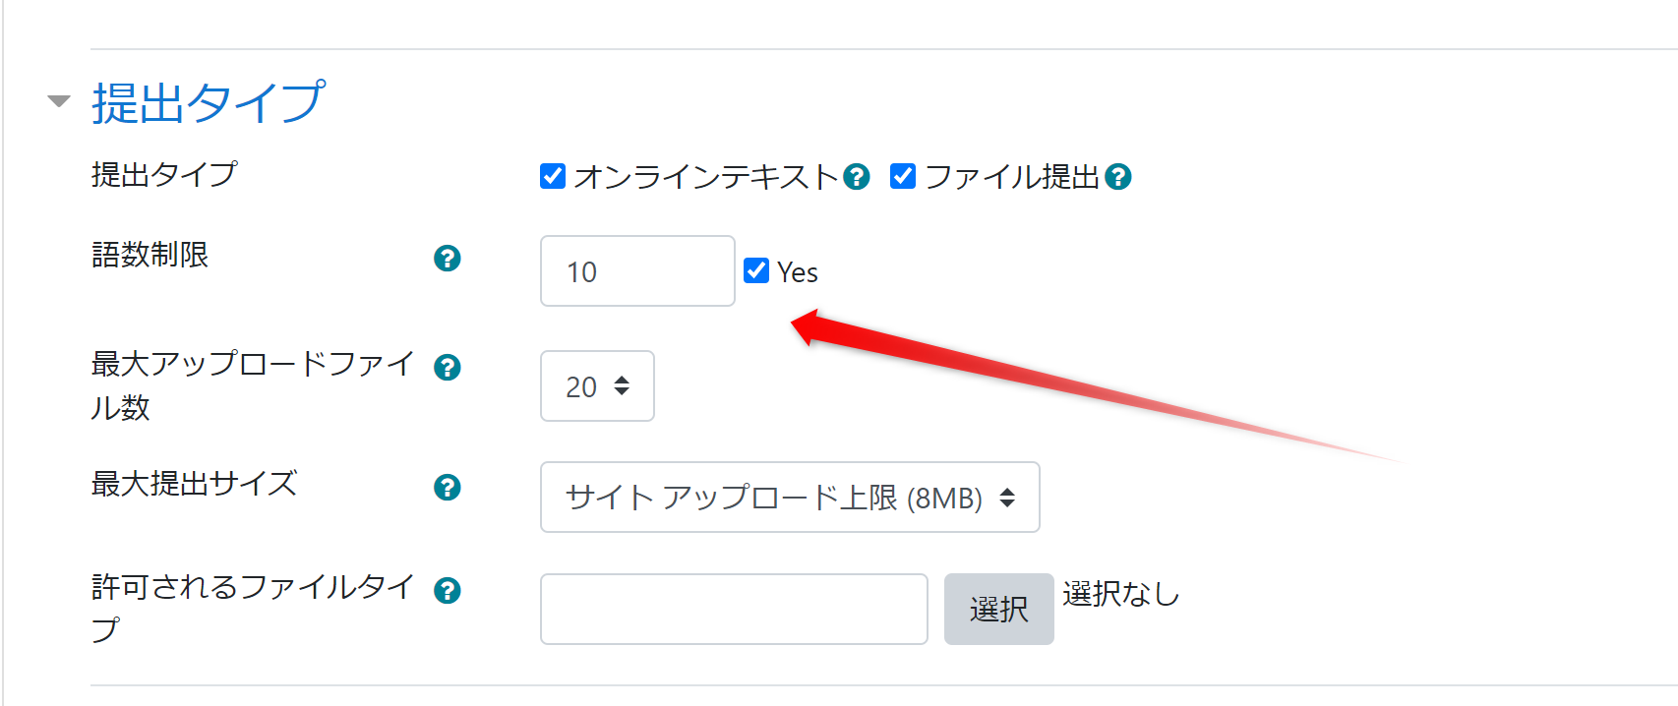Focus the empty accepted file types field
The height and width of the screenshot is (706, 1678).
tap(734, 610)
